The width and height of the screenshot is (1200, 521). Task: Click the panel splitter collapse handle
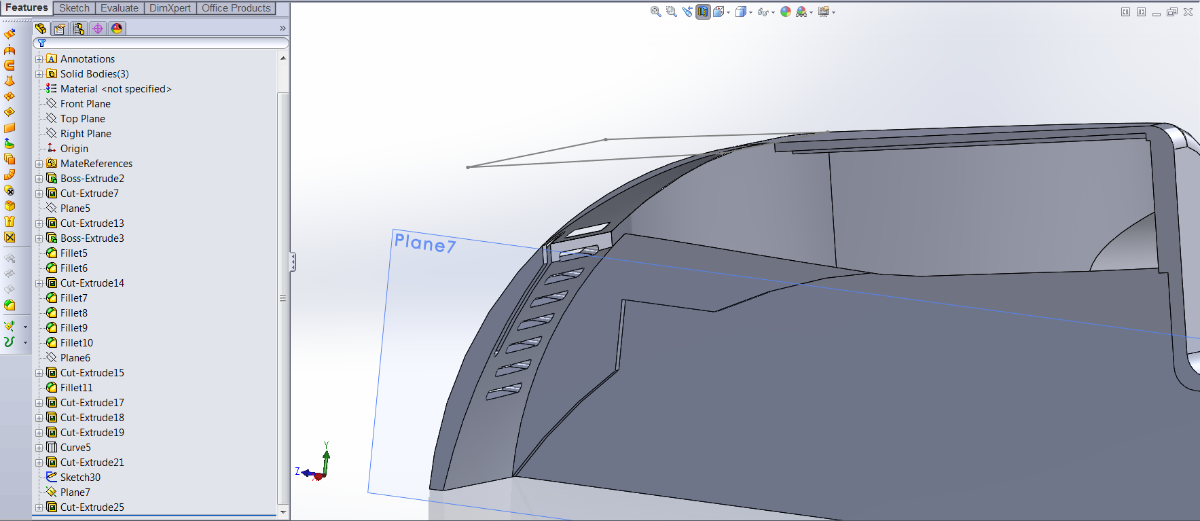[x=293, y=262]
